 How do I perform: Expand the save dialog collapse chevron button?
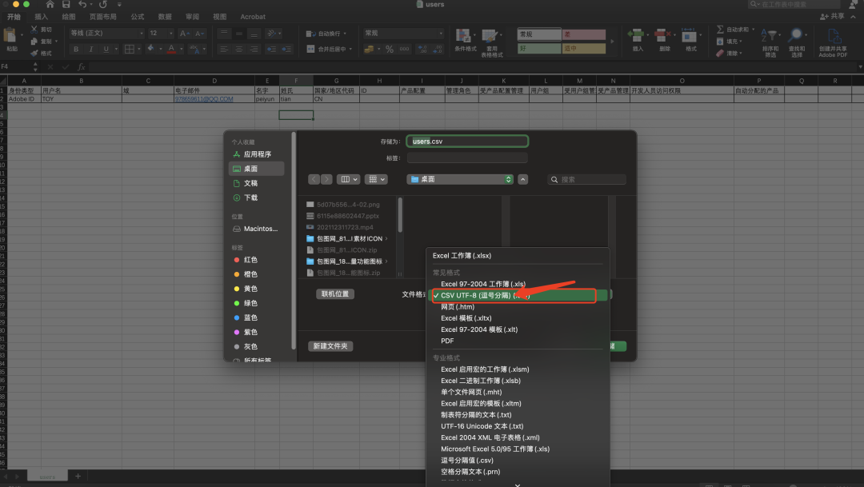(523, 179)
